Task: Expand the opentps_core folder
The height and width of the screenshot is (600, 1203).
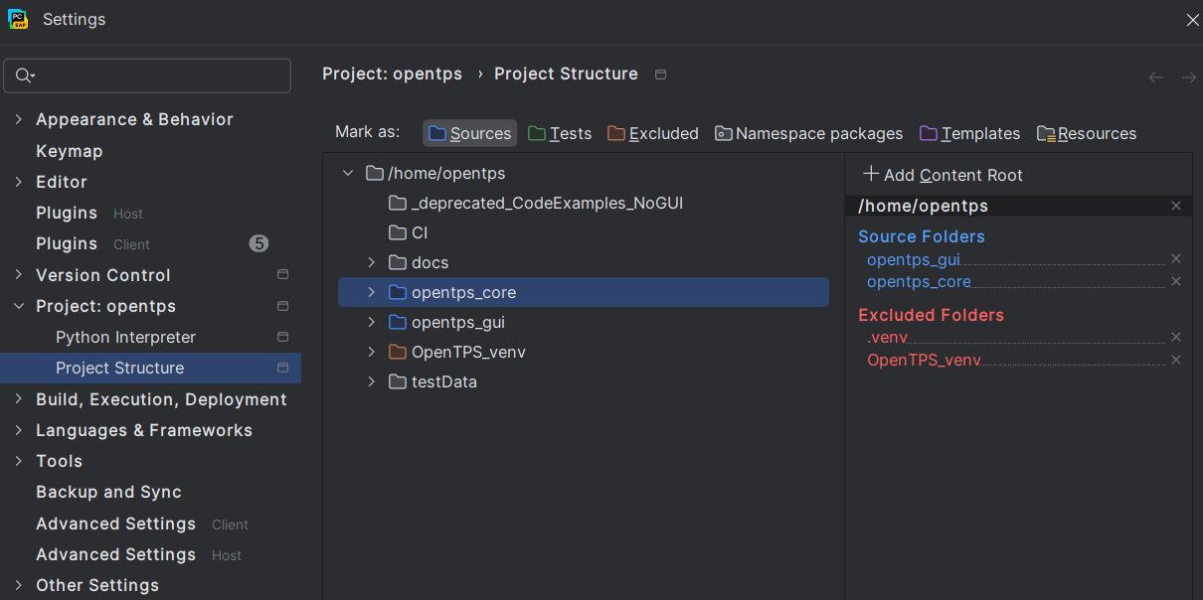Action: pyautogui.click(x=372, y=292)
